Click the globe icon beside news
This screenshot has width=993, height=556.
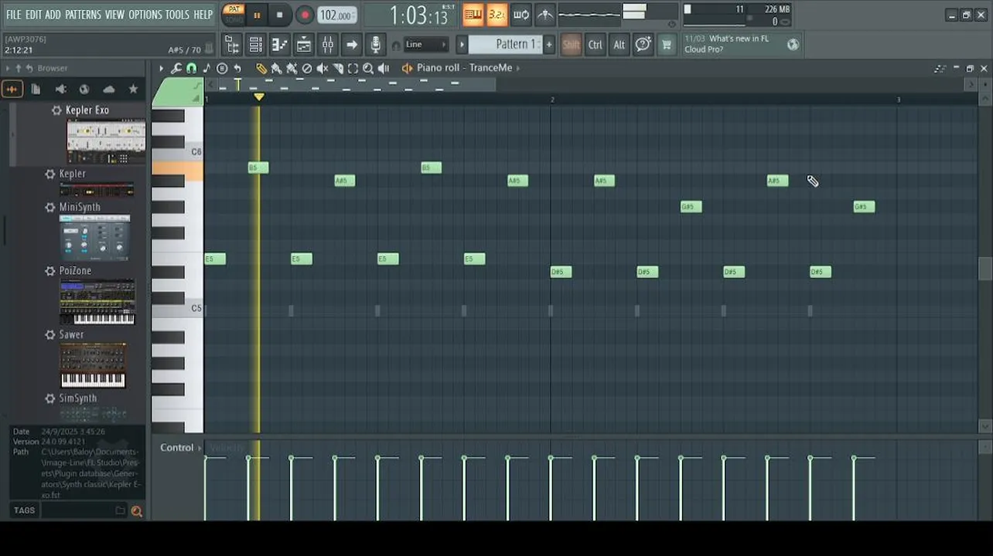pyautogui.click(x=793, y=45)
